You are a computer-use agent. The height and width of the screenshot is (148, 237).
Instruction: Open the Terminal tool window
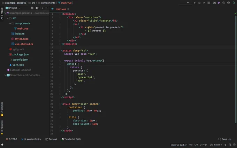tap(51, 139)
